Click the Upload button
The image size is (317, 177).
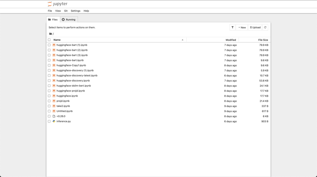click(255, 27)
